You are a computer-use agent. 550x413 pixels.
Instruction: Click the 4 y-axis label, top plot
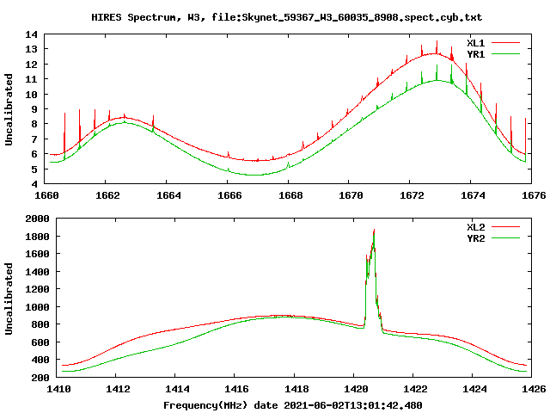tap(34, 183)
